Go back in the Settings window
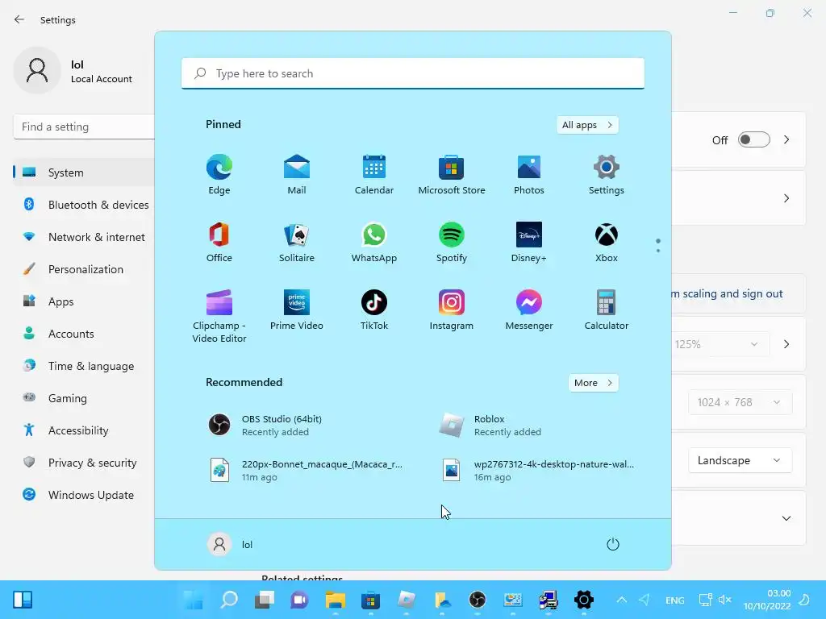 pos(19,19)
